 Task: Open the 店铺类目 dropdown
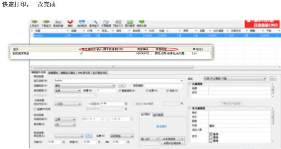85,86
